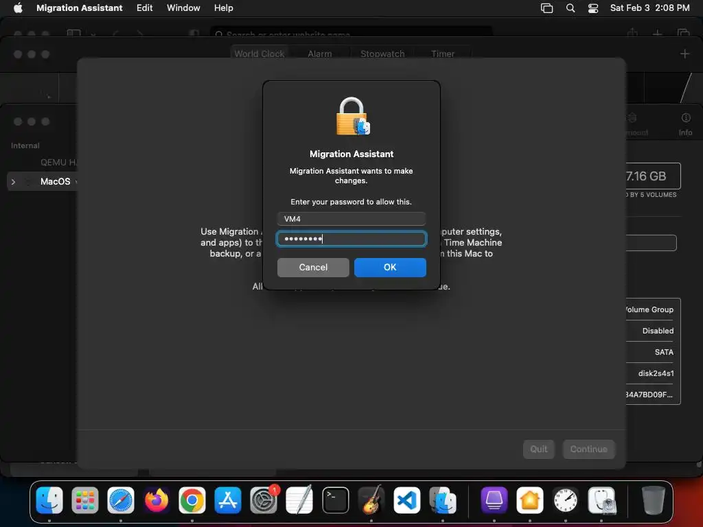Switch to World Clock tab in Clock window
Viewport: 703px width, 527px height.
pyautogui.click(x=259, y=54)
